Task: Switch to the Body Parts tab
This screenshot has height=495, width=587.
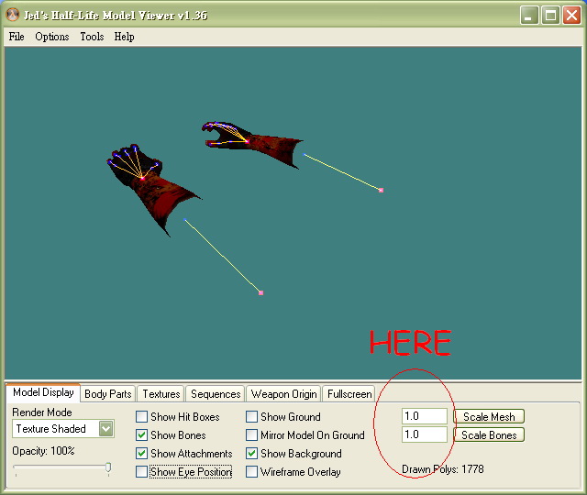Action: [x=108, y=394]
